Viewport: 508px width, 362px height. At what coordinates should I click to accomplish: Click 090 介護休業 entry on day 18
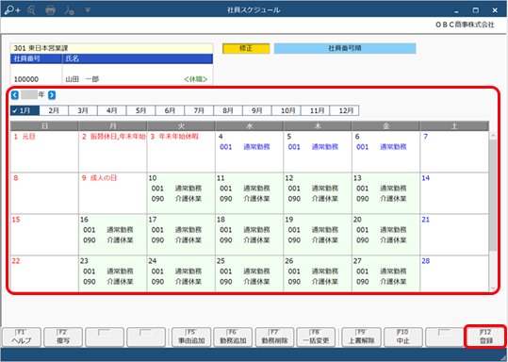245,240
